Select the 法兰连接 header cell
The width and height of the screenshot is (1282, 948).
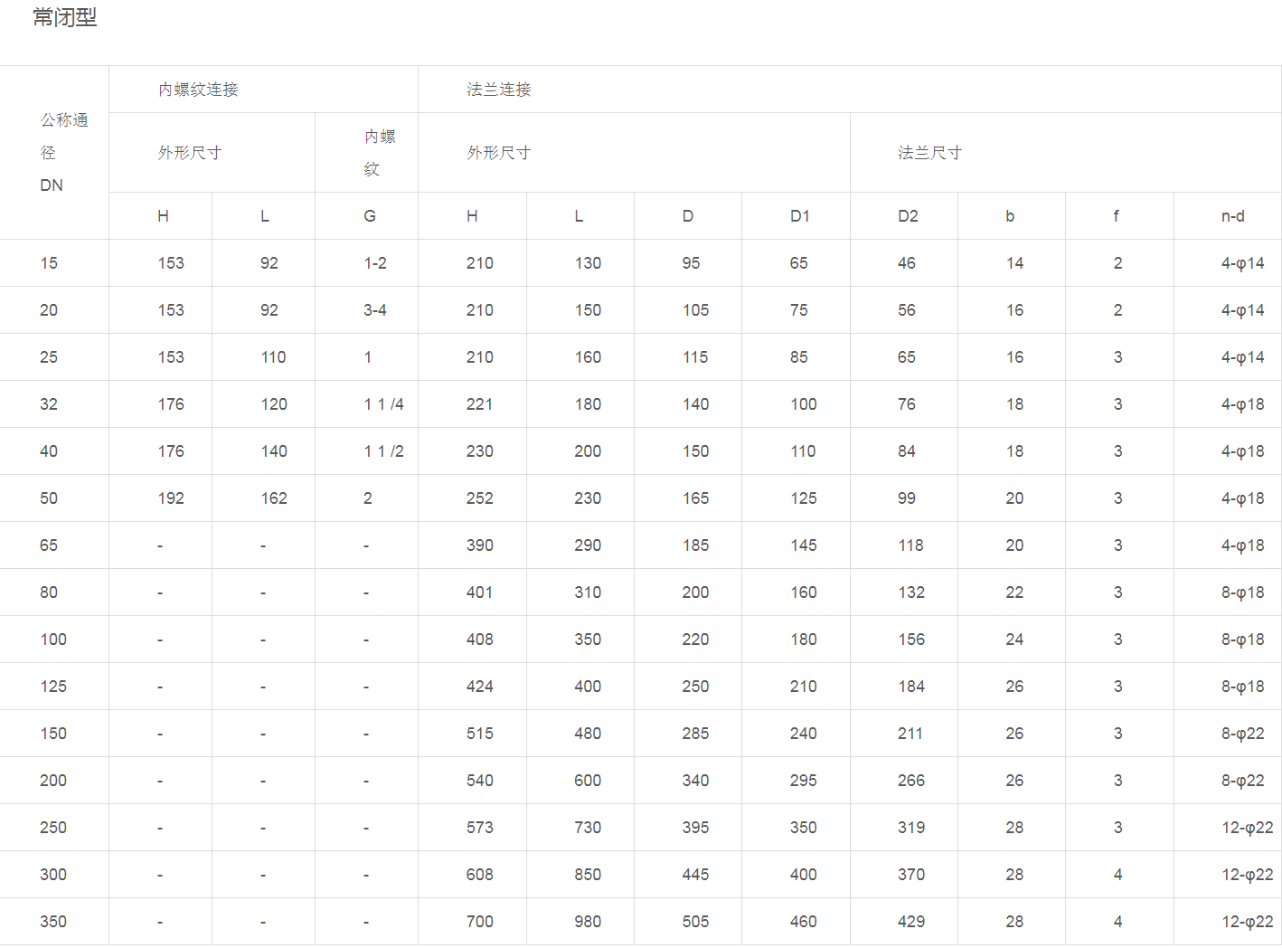coord(499,90)
